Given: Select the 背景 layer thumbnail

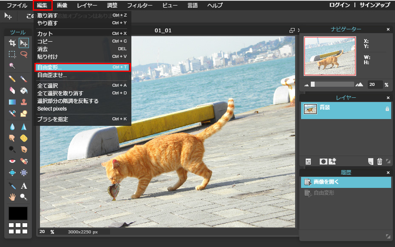Looking at the screenshot, I should point(310,109).
